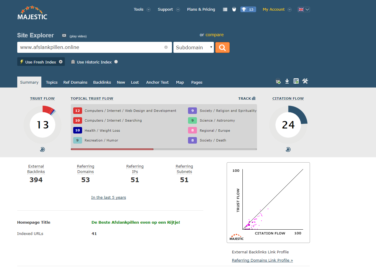Add to bucket using bucket-plus icon
The width and height of the screenshot is (376, 267).
[x=278, y=81]
